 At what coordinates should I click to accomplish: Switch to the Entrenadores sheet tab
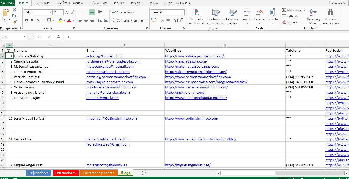pos(66,173)
